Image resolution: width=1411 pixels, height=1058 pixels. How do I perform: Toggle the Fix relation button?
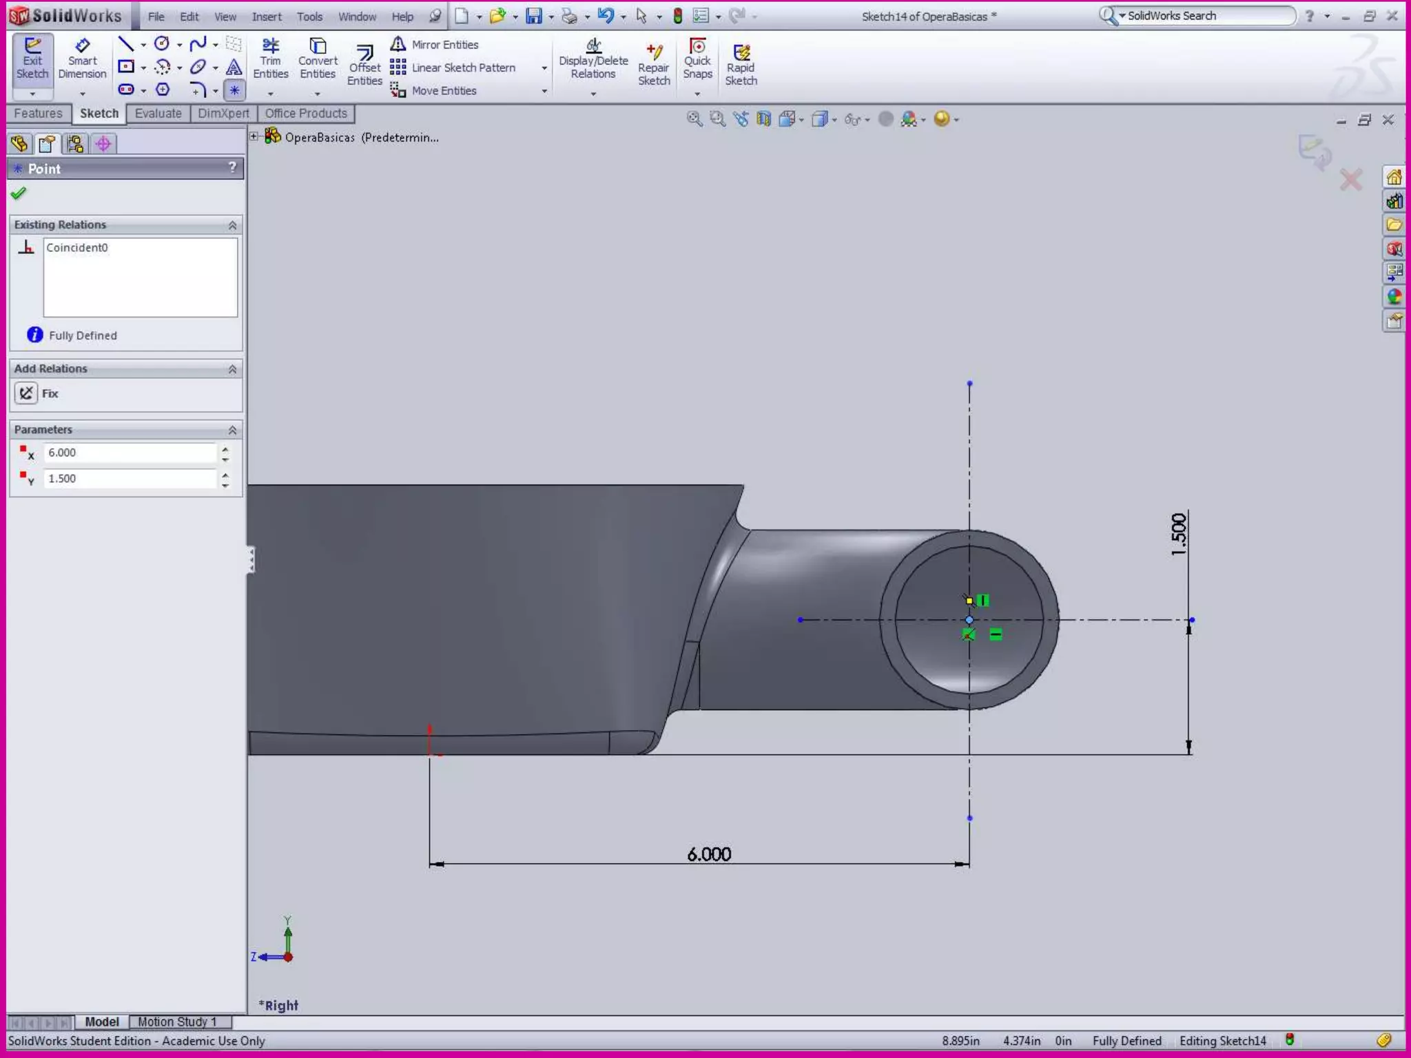pos(26,393)
